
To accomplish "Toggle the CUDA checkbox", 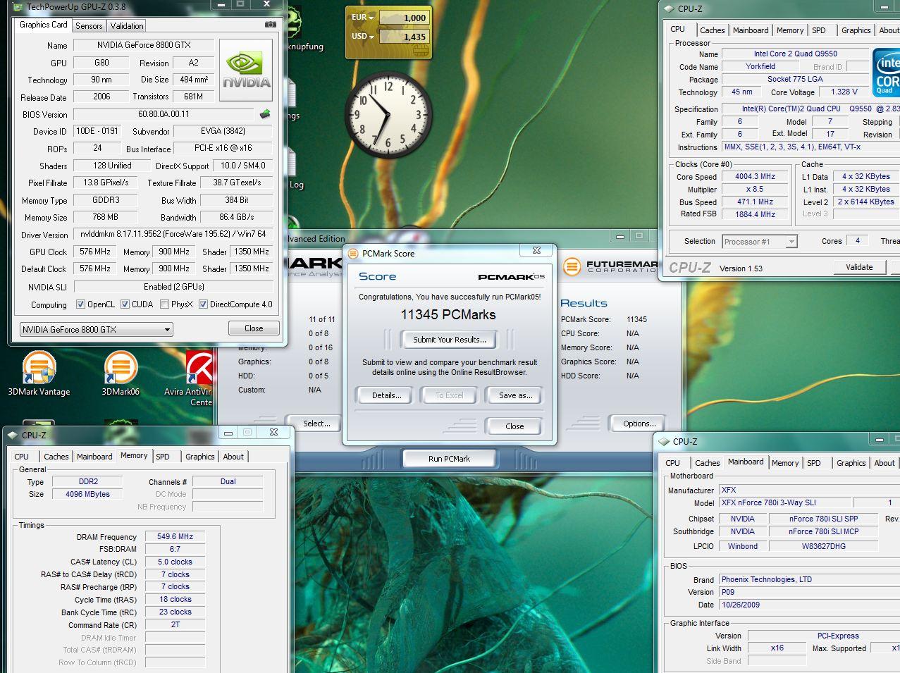I will point(125,304).
